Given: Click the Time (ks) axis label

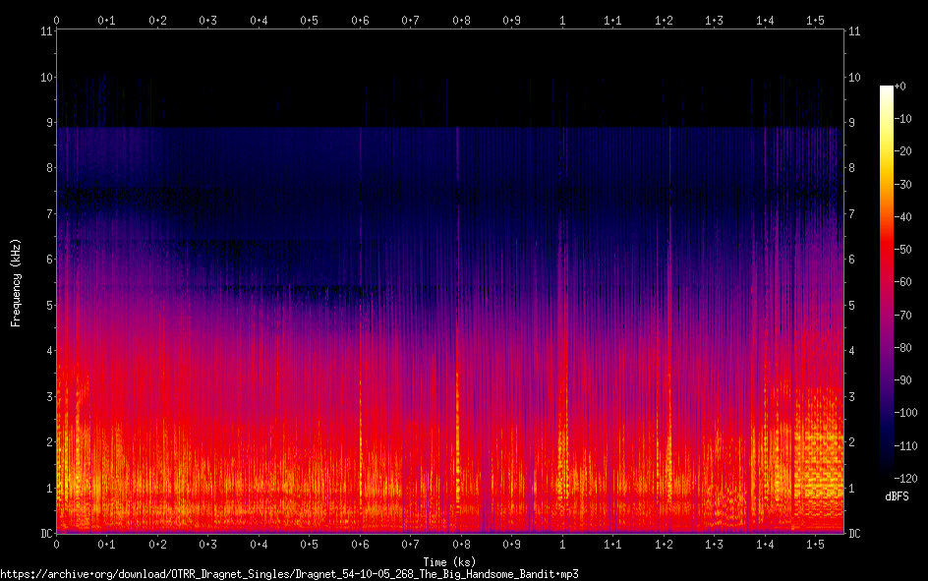Looking at the screenshot, I should tap(449, 561).
